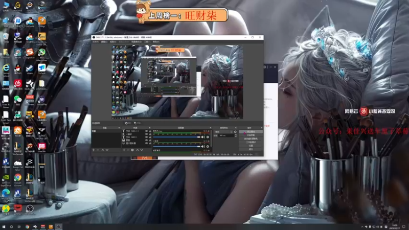Open GeForce Experience desktop icon
409x230 pixels.
[x=6, y=179]
